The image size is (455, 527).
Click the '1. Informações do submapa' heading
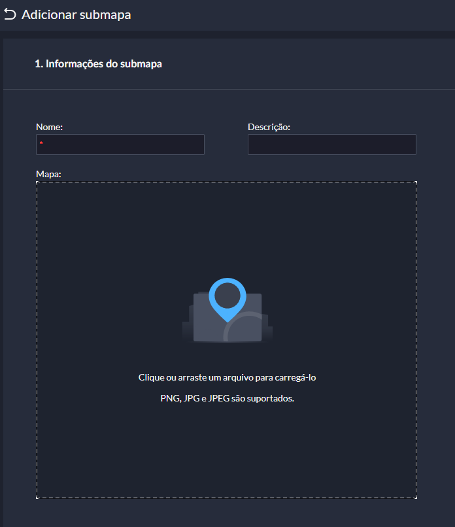pyautogui.click(x=99, y=63)
